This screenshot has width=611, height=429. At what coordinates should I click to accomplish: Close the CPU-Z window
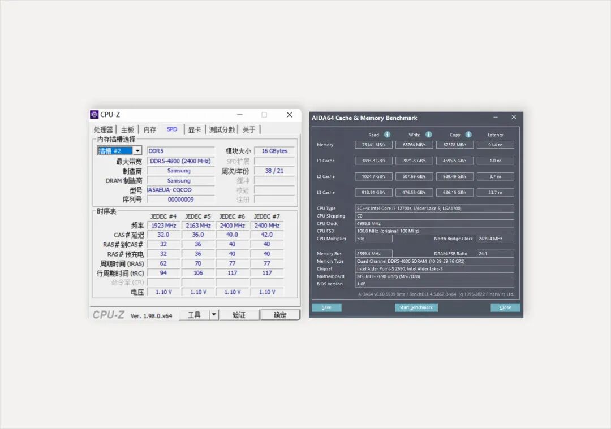pyautogui.click(x=289, y=114)
